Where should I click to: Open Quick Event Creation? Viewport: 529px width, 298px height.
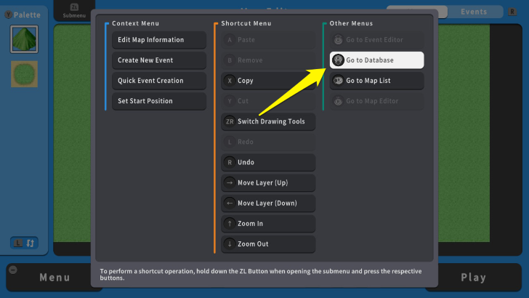[x=158, y=81]
